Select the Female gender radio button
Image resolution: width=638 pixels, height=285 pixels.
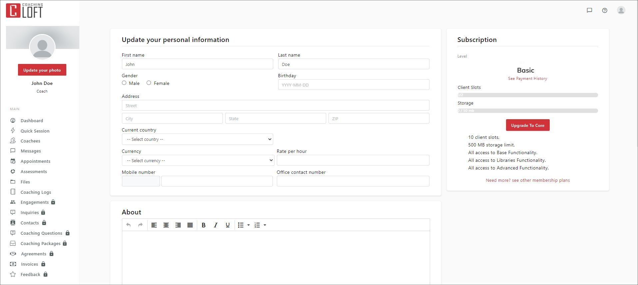[149, 83]
